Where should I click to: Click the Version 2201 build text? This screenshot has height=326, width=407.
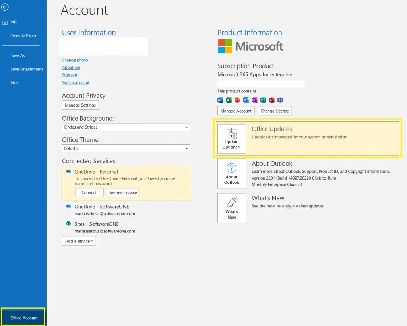(294, 178)
